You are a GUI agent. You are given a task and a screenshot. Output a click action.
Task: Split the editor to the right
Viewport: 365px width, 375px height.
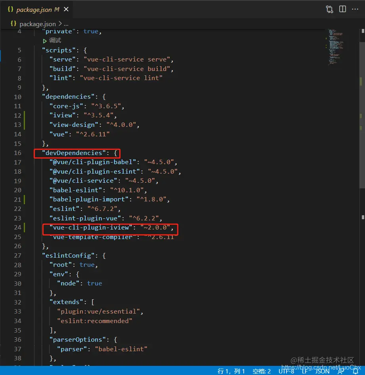pos(342,9)
